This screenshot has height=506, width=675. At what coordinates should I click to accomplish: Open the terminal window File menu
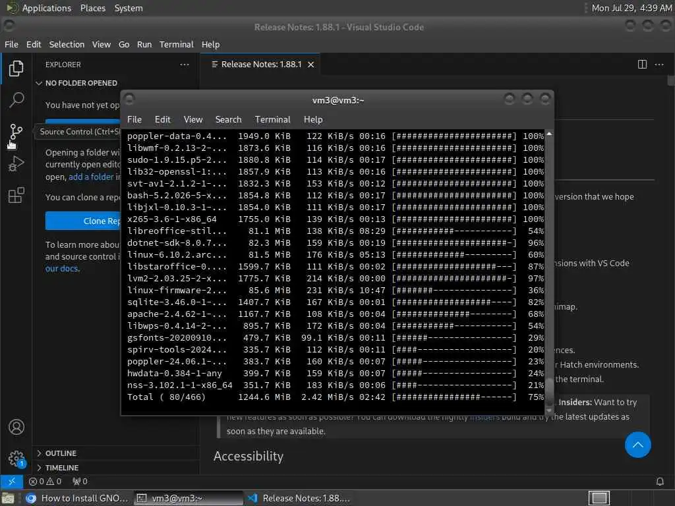pos(134,120)
